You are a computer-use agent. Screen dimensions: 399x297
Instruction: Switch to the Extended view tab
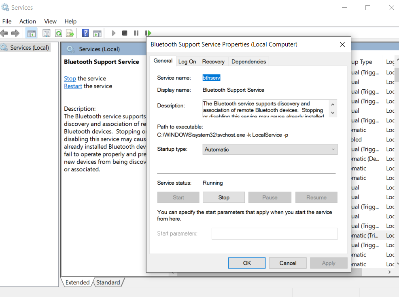point(77,282)
